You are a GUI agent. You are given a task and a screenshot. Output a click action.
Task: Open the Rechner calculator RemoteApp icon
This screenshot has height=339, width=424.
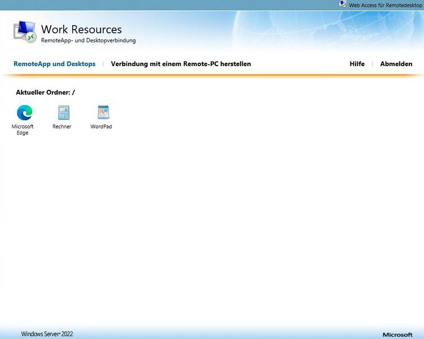tap(64, 112)
